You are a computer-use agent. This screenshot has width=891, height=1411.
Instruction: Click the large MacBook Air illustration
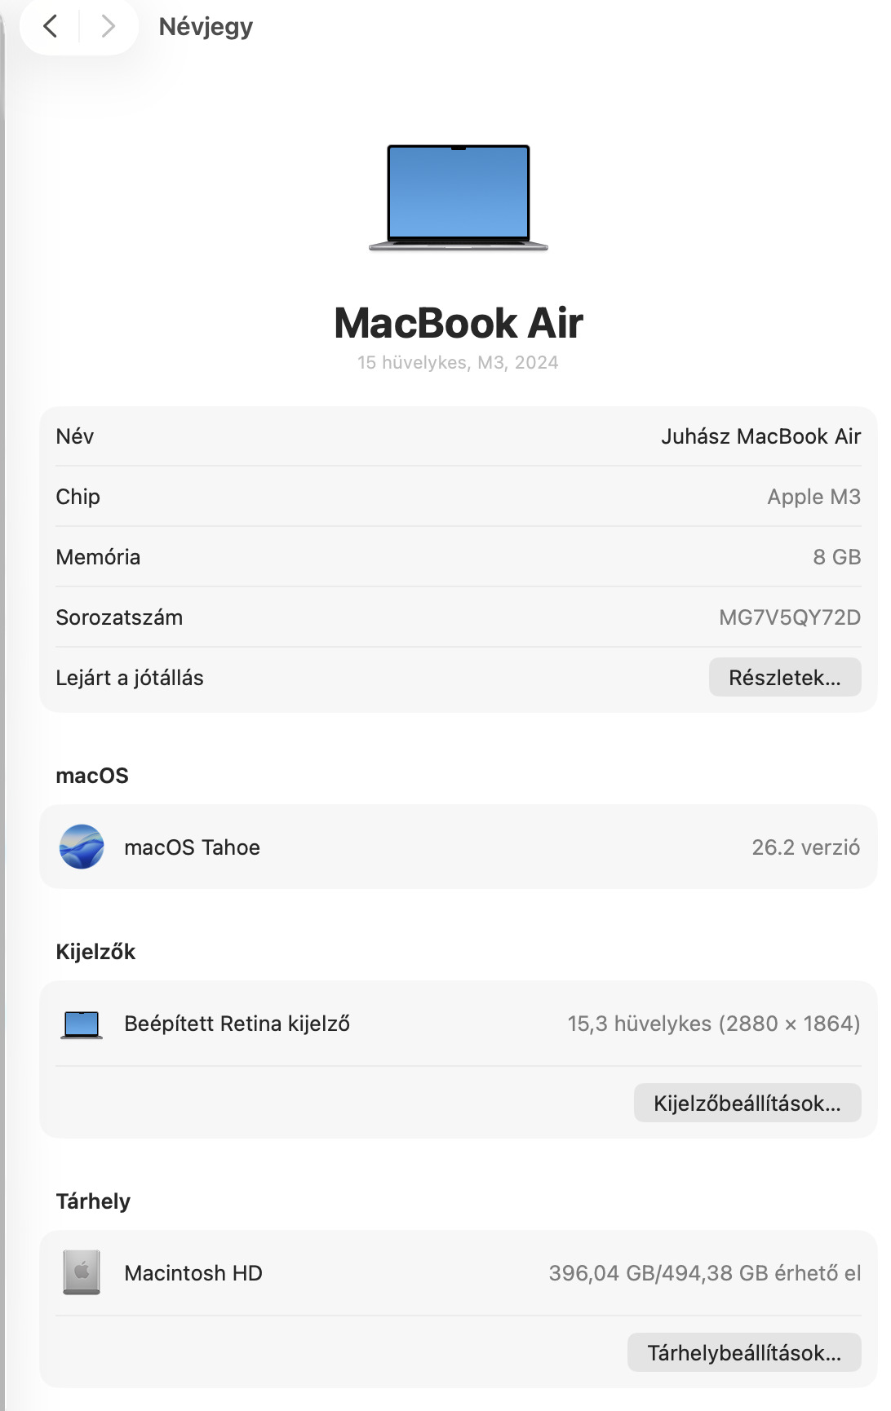tap(458, 197)
